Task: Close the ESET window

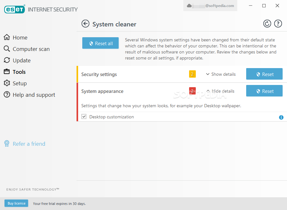Action: 277,6
